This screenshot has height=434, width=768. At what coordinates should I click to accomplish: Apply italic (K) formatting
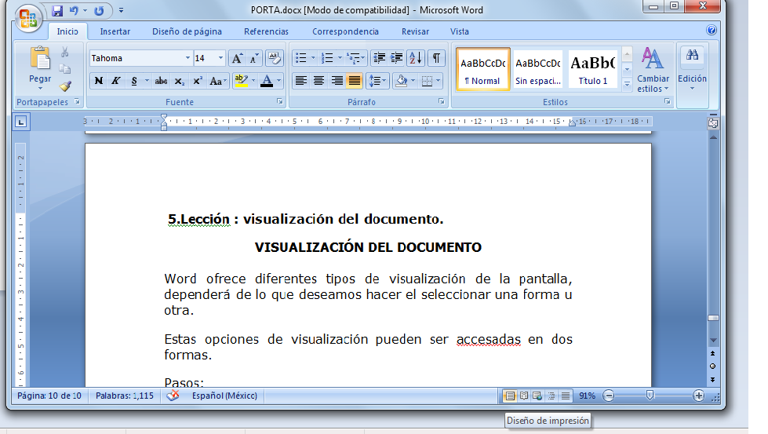coord(116,81)
